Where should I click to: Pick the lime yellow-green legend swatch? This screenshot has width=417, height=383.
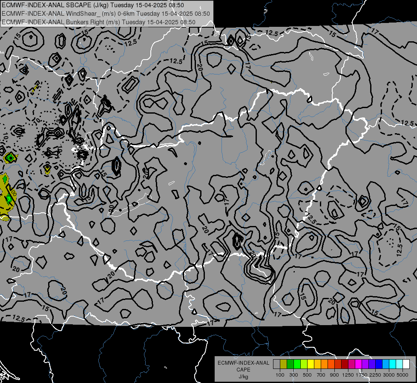click(x=304, y=364)
